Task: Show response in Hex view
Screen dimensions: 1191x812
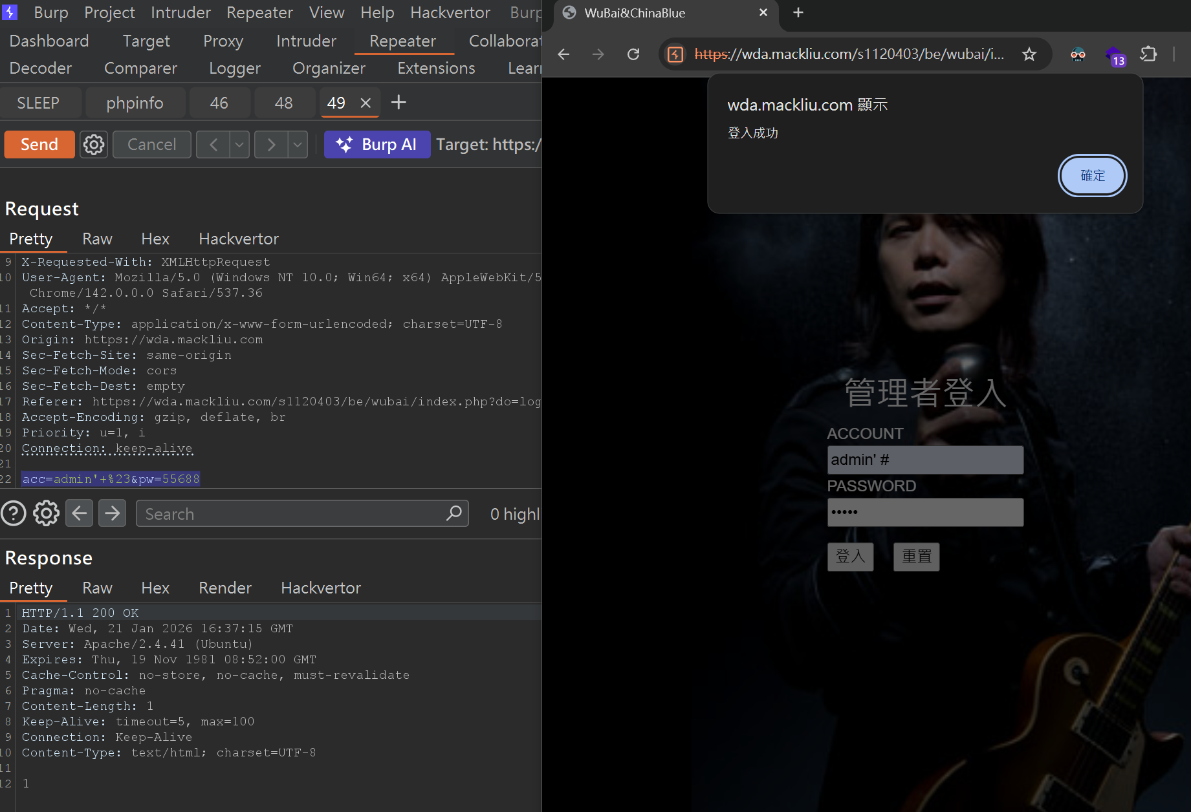Action: [x=155, y=588]
